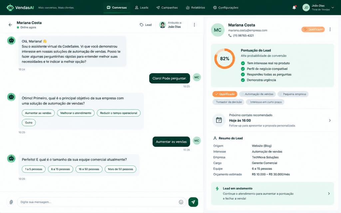The height and width of the screenshot is (213, 341).
Task: Click the Relatórios chart icon
Action: tap(188, 8)
